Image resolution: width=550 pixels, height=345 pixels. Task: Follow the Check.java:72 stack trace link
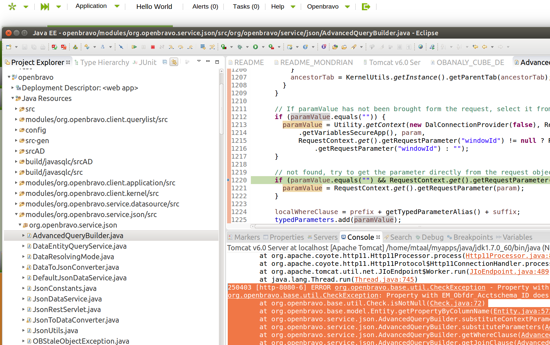(455, 303)
